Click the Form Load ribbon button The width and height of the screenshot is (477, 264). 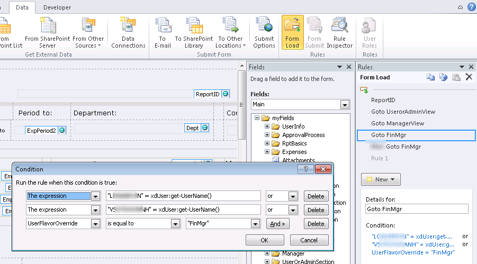pos(292,33)
